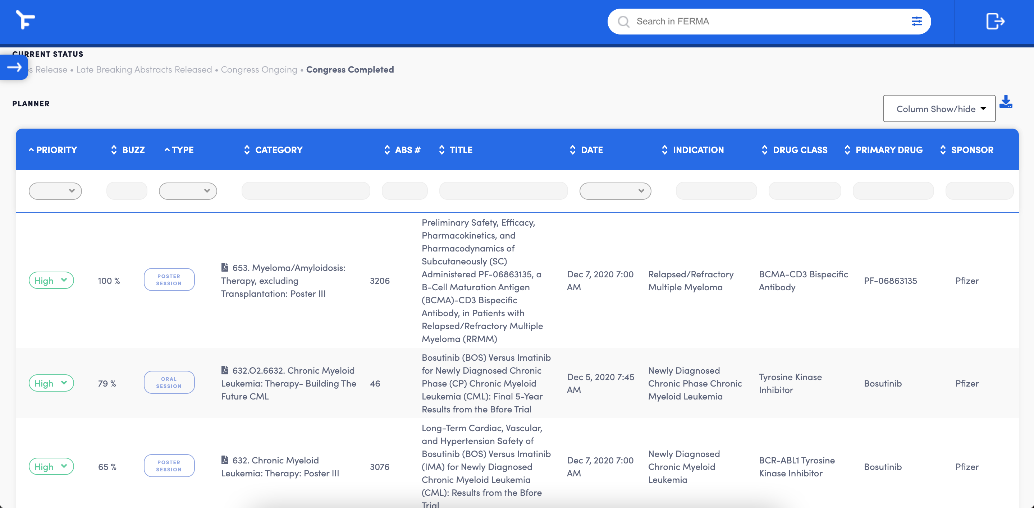The image size is (1034, 508).
Task: Click 'BCR-ABL1 Tyrosine Kinase Inhibitor' cell
Action: [797, 466]
